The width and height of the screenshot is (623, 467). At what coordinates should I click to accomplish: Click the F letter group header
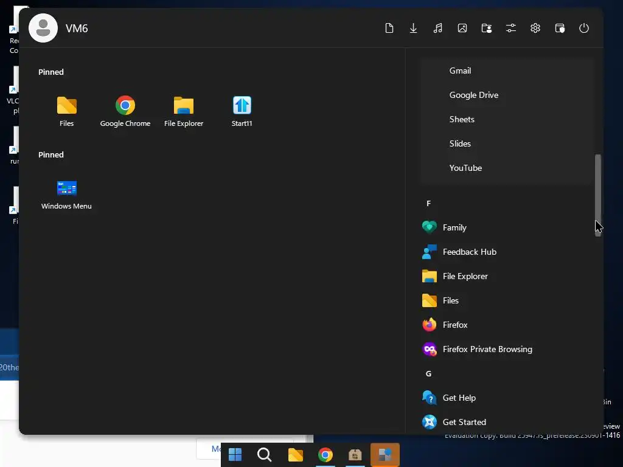[x=428, y=203]
